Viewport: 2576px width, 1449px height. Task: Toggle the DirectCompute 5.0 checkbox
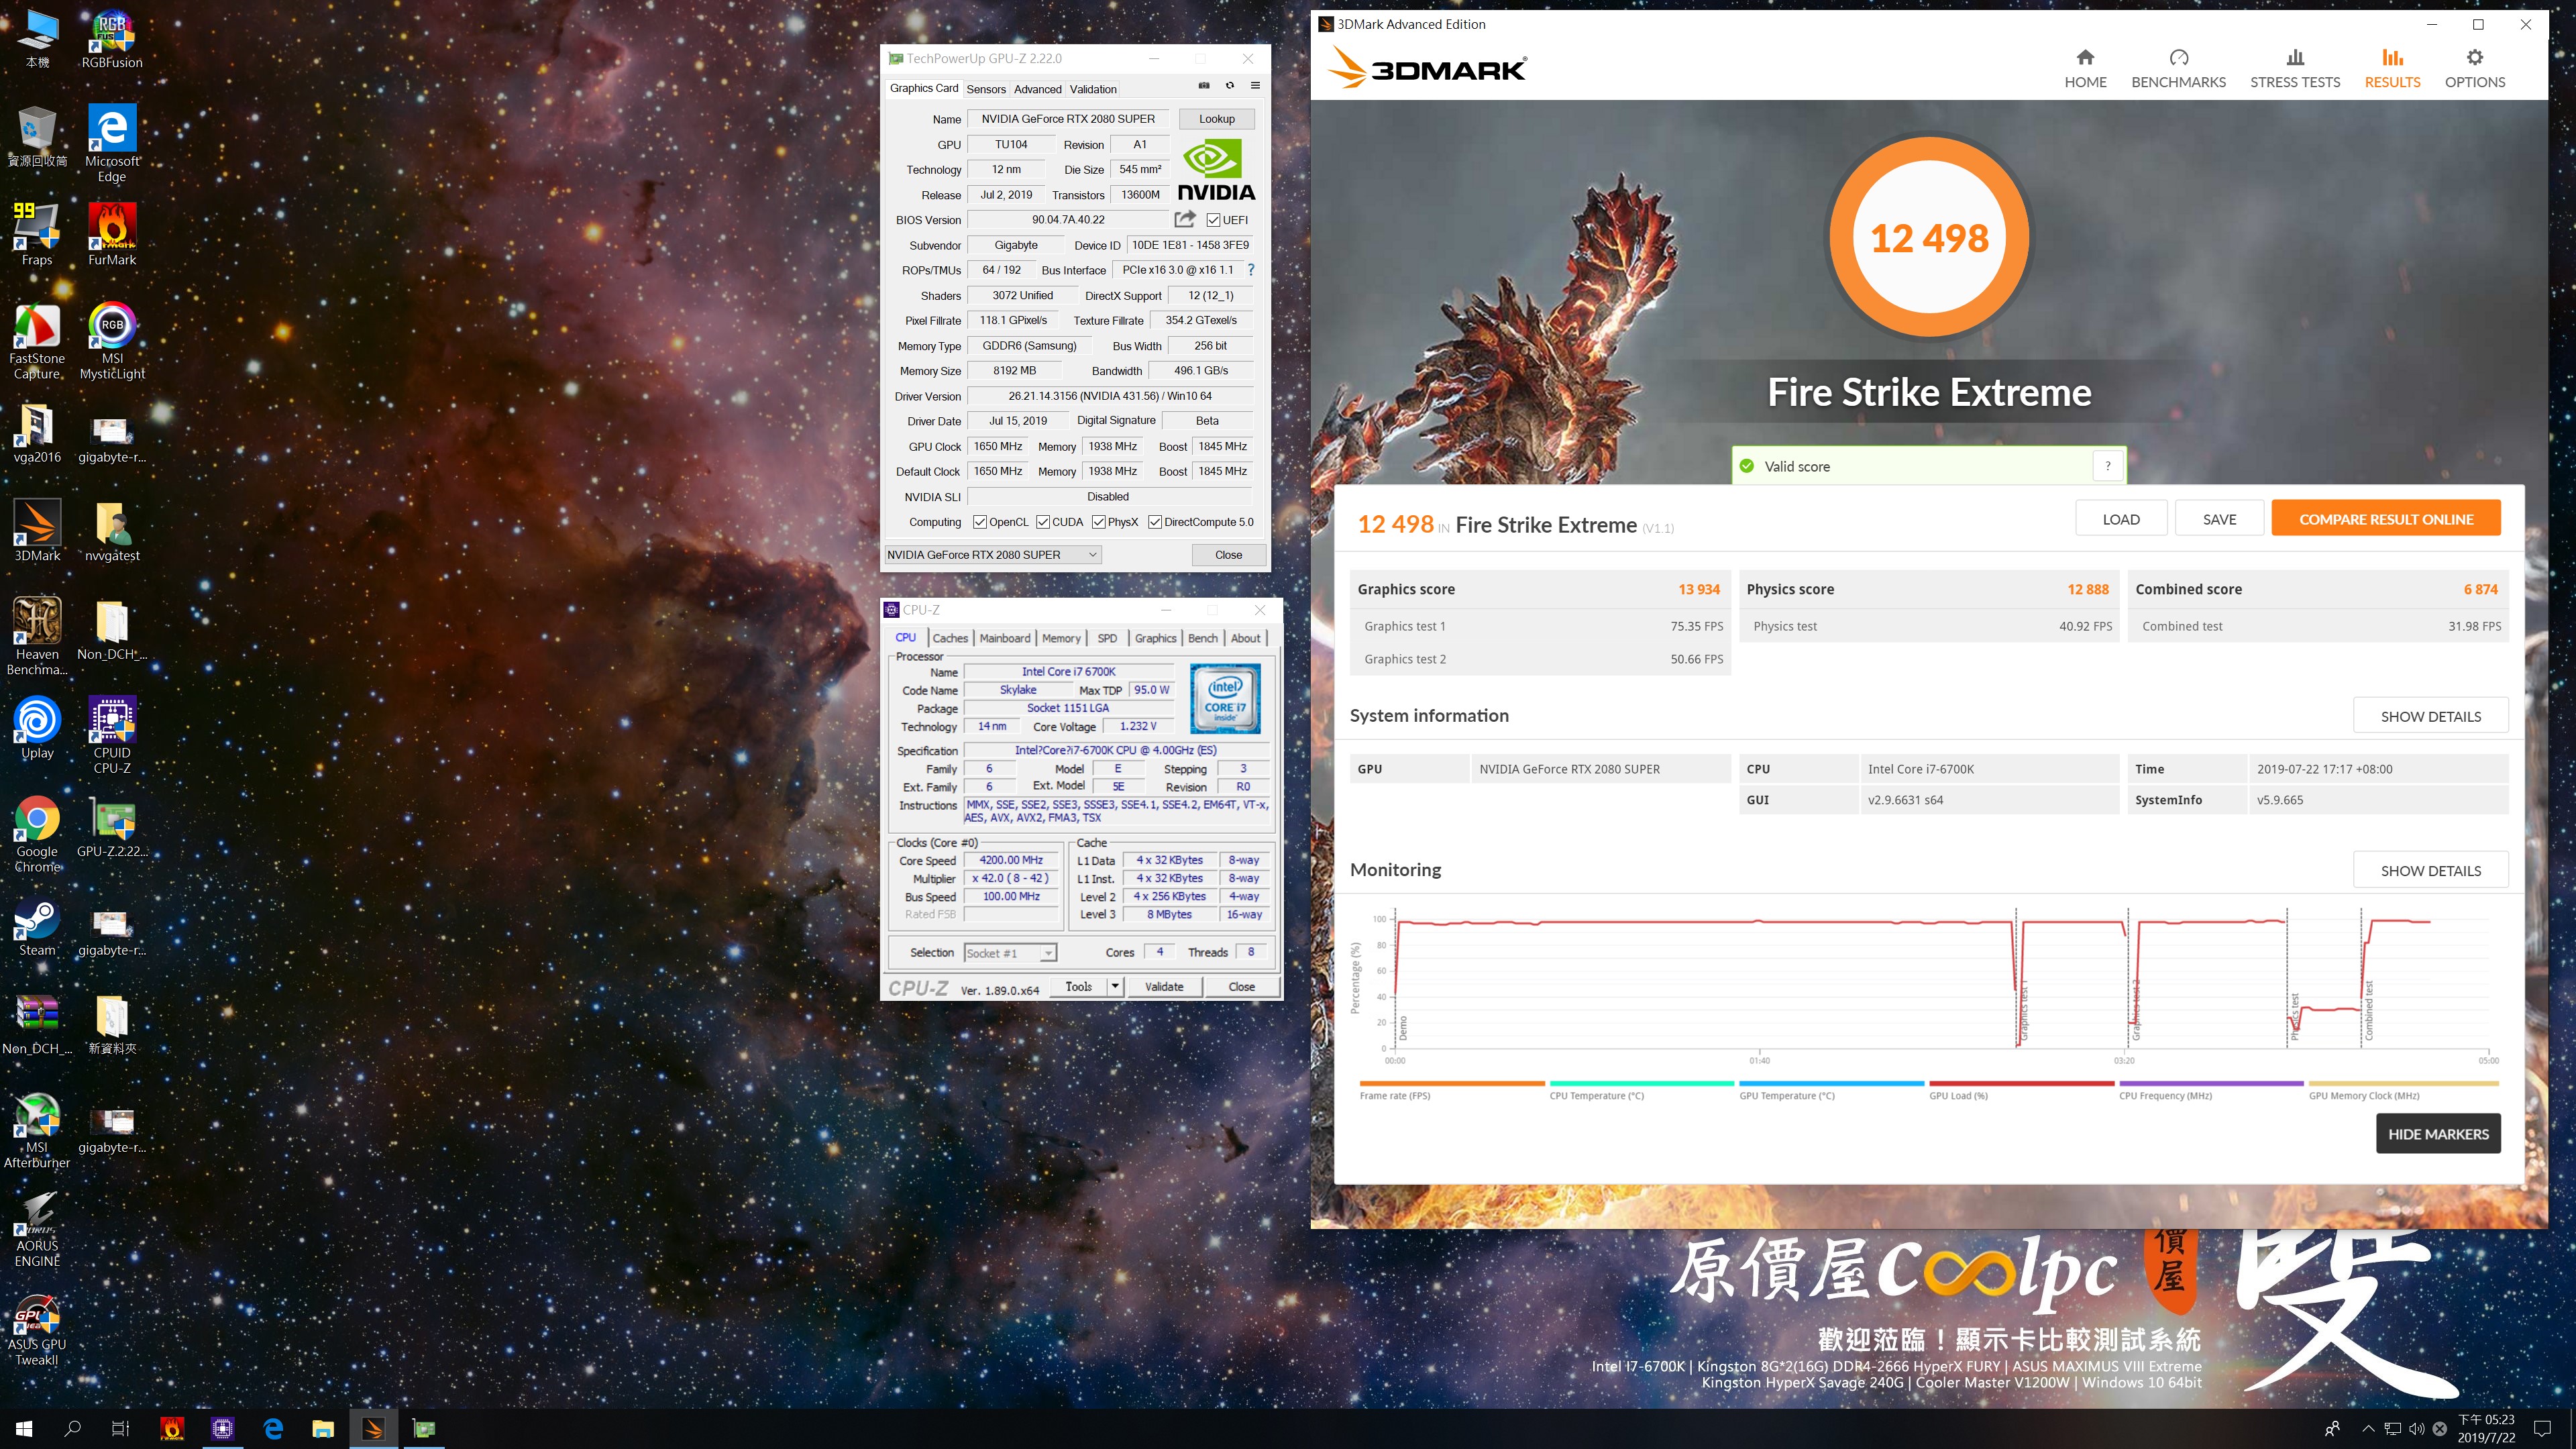[1155, 522]
